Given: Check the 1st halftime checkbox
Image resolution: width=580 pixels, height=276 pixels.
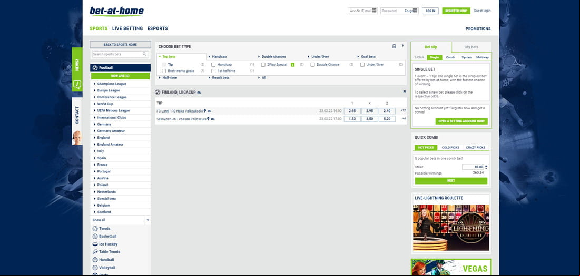Looking at the screenshot, I should 213,71.
